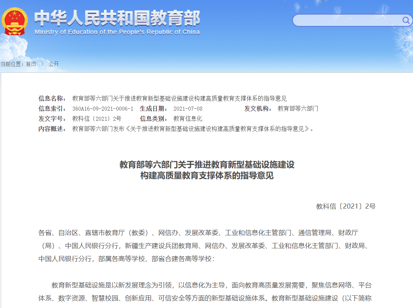The image size is (413, 308).
Task: Click the national emblem logo
Action: click(x=14, y=22)
